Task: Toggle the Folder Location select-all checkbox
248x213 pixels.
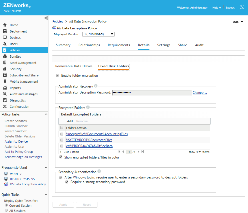Action: 62,127
